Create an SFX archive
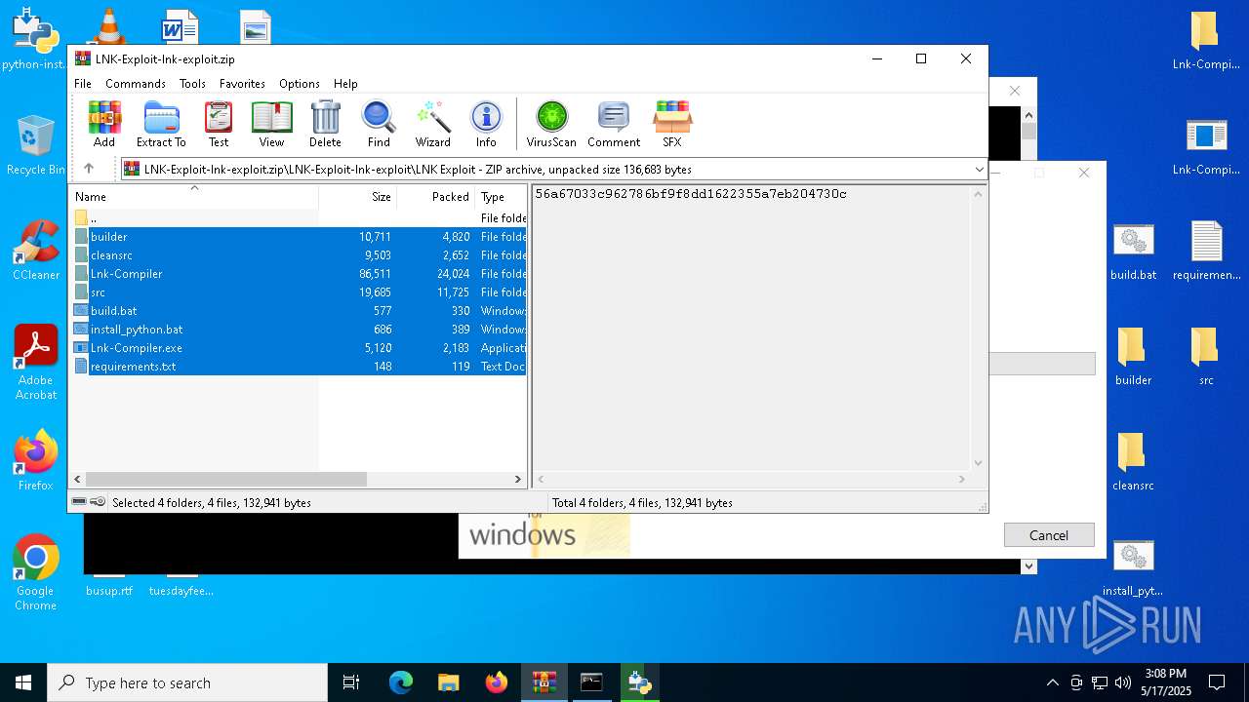The image size is (1249, 702). coord(672,124)
